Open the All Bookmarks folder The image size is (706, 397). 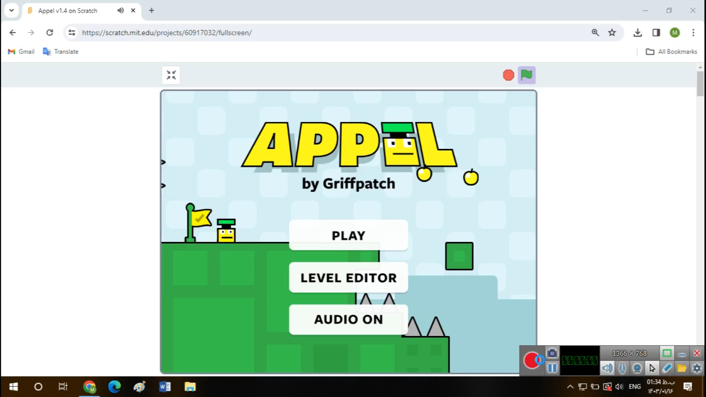pos(671,51)
